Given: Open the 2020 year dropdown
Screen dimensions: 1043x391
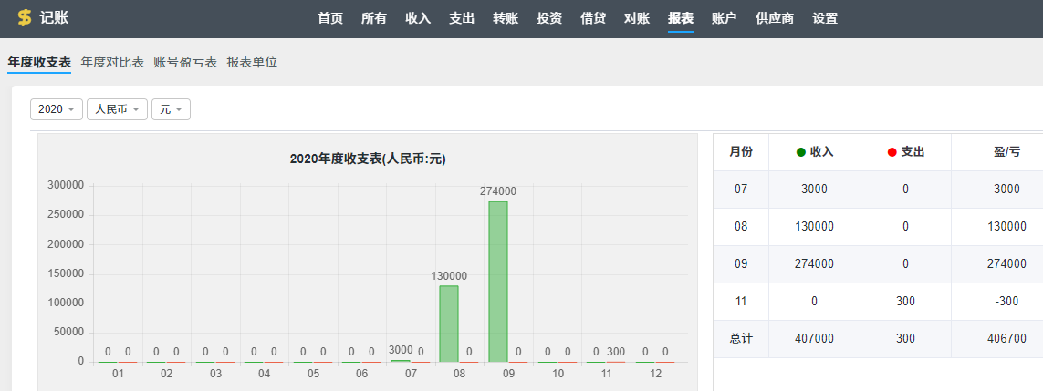Looking at the screenshot, I should click(57, 109).
